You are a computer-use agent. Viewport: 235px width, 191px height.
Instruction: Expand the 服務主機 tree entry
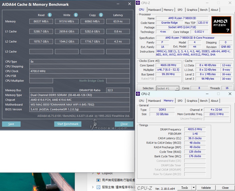pos(93,187)
